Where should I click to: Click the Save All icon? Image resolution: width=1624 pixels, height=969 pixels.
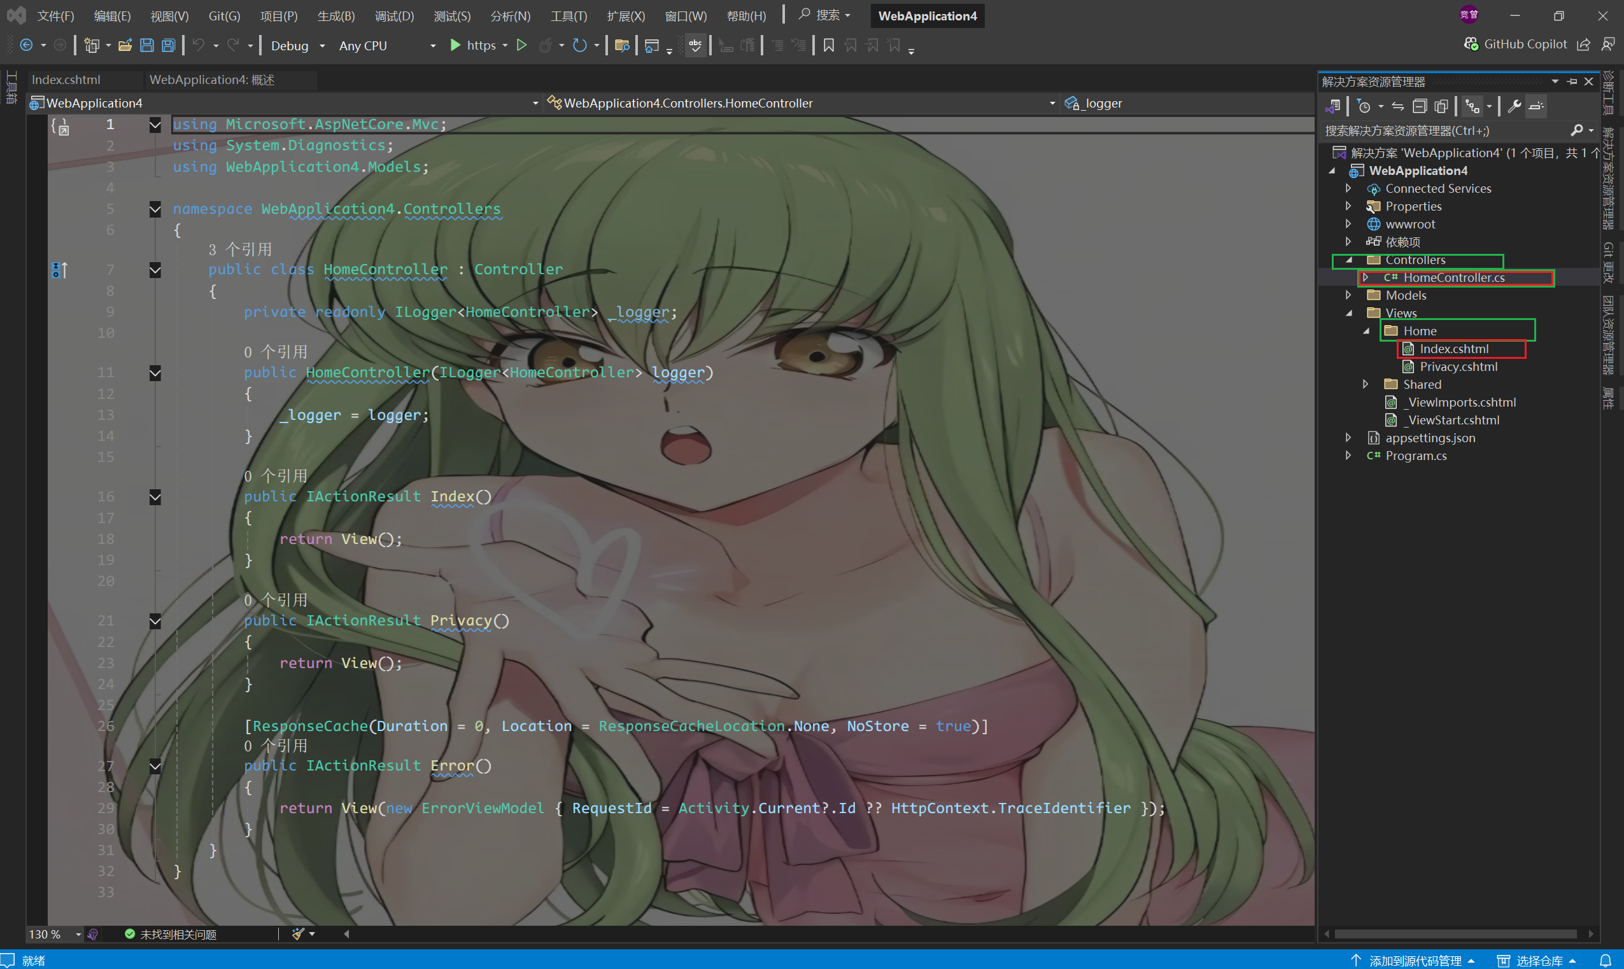(x=169, y=45)
